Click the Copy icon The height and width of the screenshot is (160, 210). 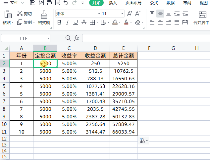pos(20,22)
